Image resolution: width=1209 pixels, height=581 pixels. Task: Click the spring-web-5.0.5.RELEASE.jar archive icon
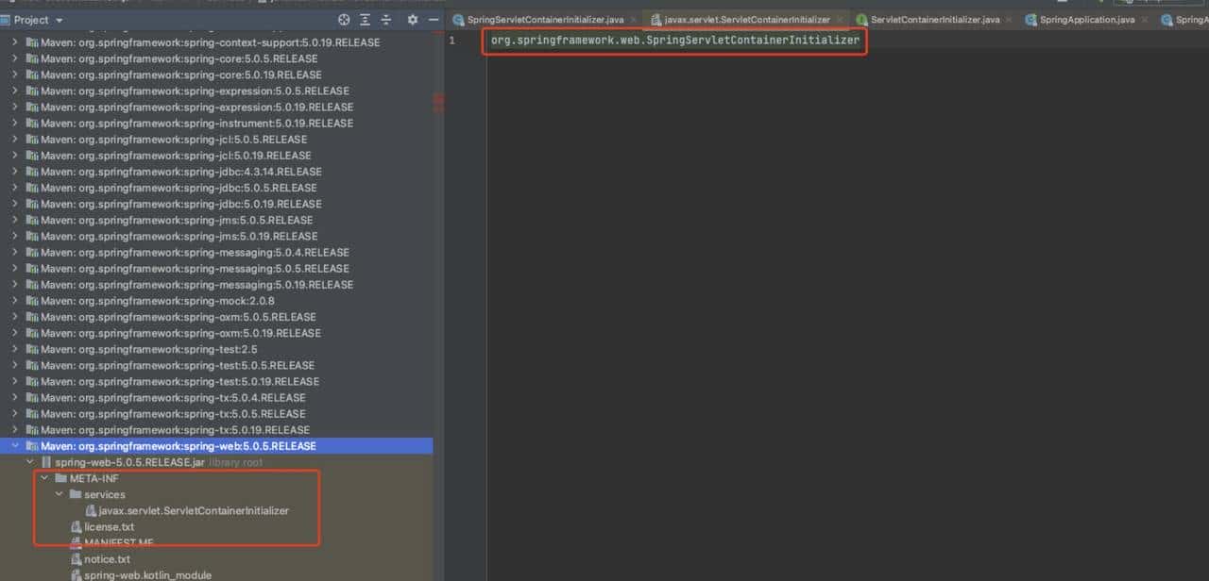click(46, 462)
